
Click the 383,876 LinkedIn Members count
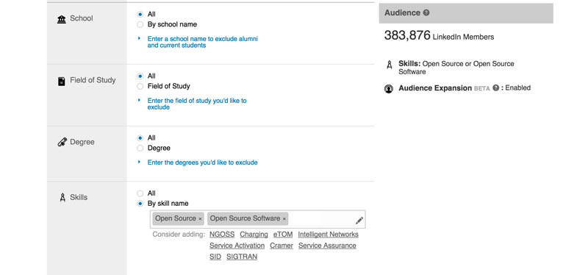coord(439,36)
